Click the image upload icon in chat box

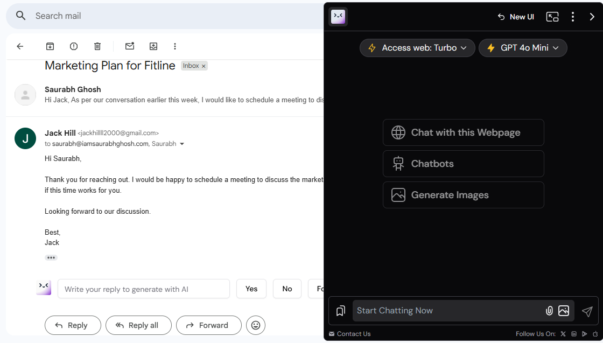[x=564, y=311]
